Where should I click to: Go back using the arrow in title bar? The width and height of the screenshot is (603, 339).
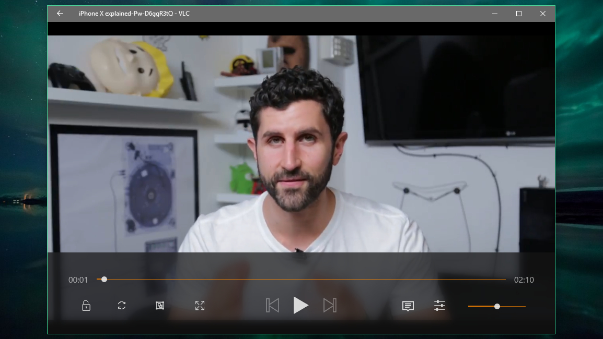pyautogui.click(x=60, y=14)
